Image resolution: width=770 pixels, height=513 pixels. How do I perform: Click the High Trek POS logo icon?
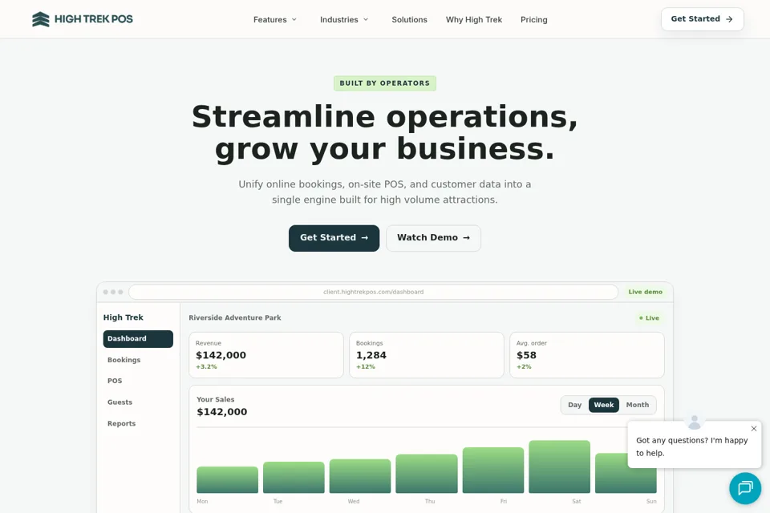(x=41, y=19)
